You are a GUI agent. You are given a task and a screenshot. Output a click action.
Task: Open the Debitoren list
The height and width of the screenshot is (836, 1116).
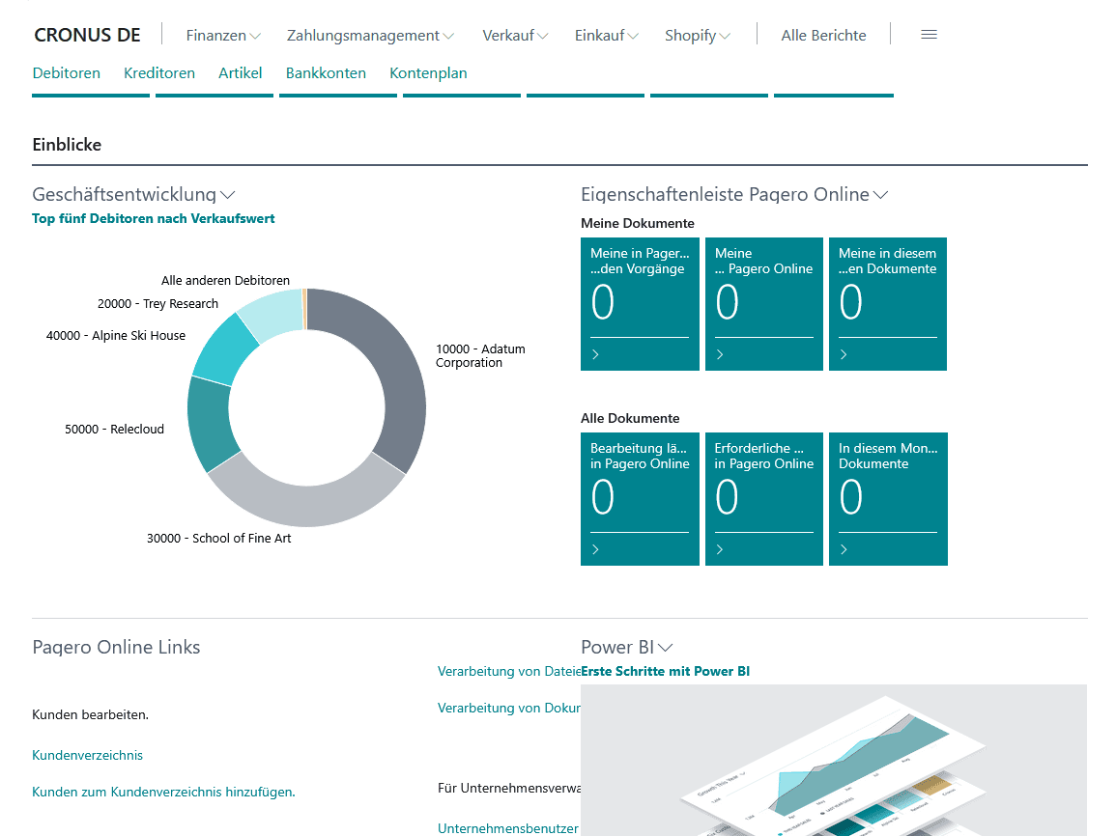point(67,73)
